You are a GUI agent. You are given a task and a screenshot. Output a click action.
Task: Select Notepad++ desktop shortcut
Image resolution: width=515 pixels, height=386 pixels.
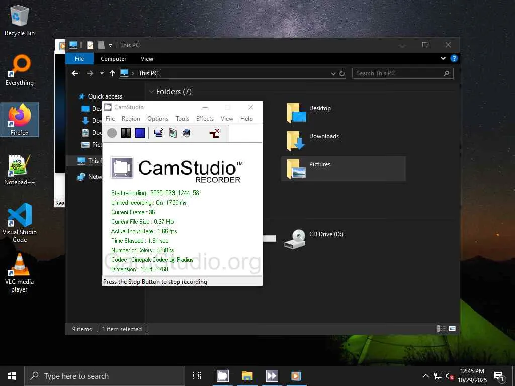(x=20, y=170)
